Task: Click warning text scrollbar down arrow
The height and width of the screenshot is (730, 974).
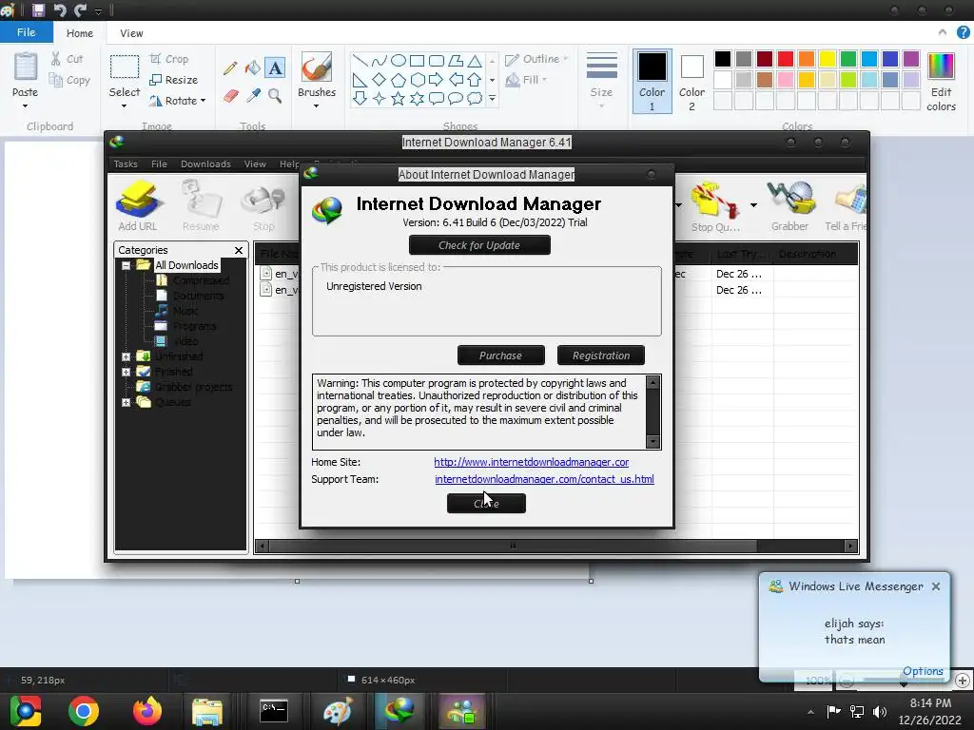Action: click(653, 441)
